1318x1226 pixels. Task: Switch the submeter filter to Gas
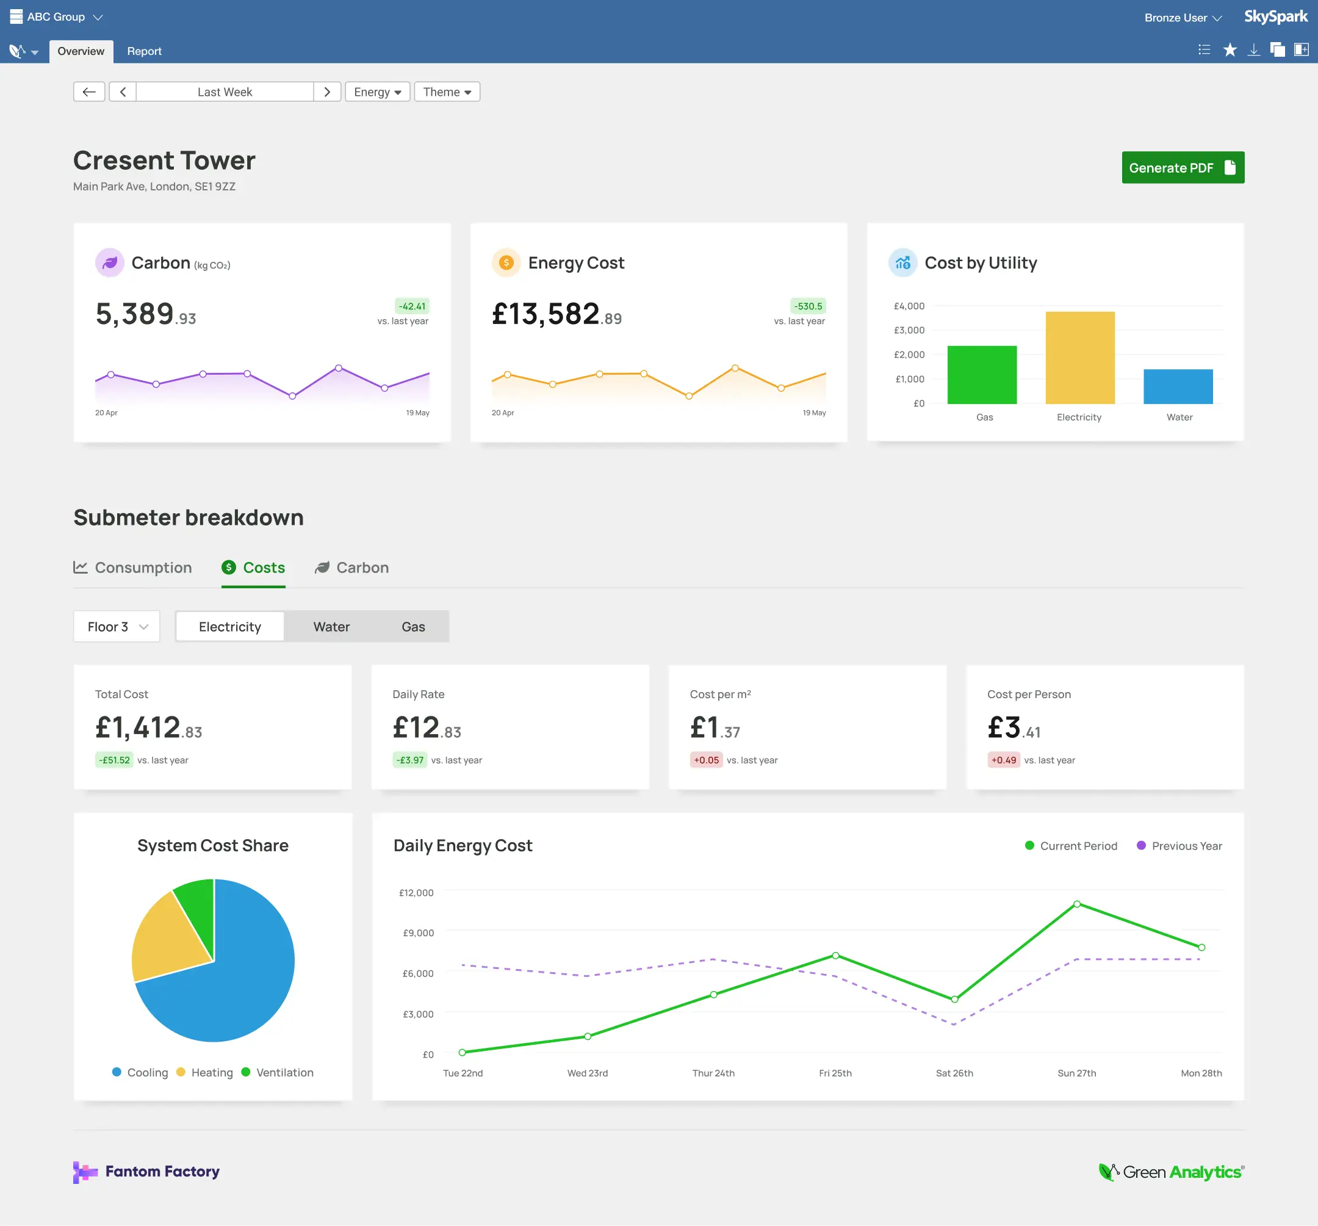coord(413,626)
